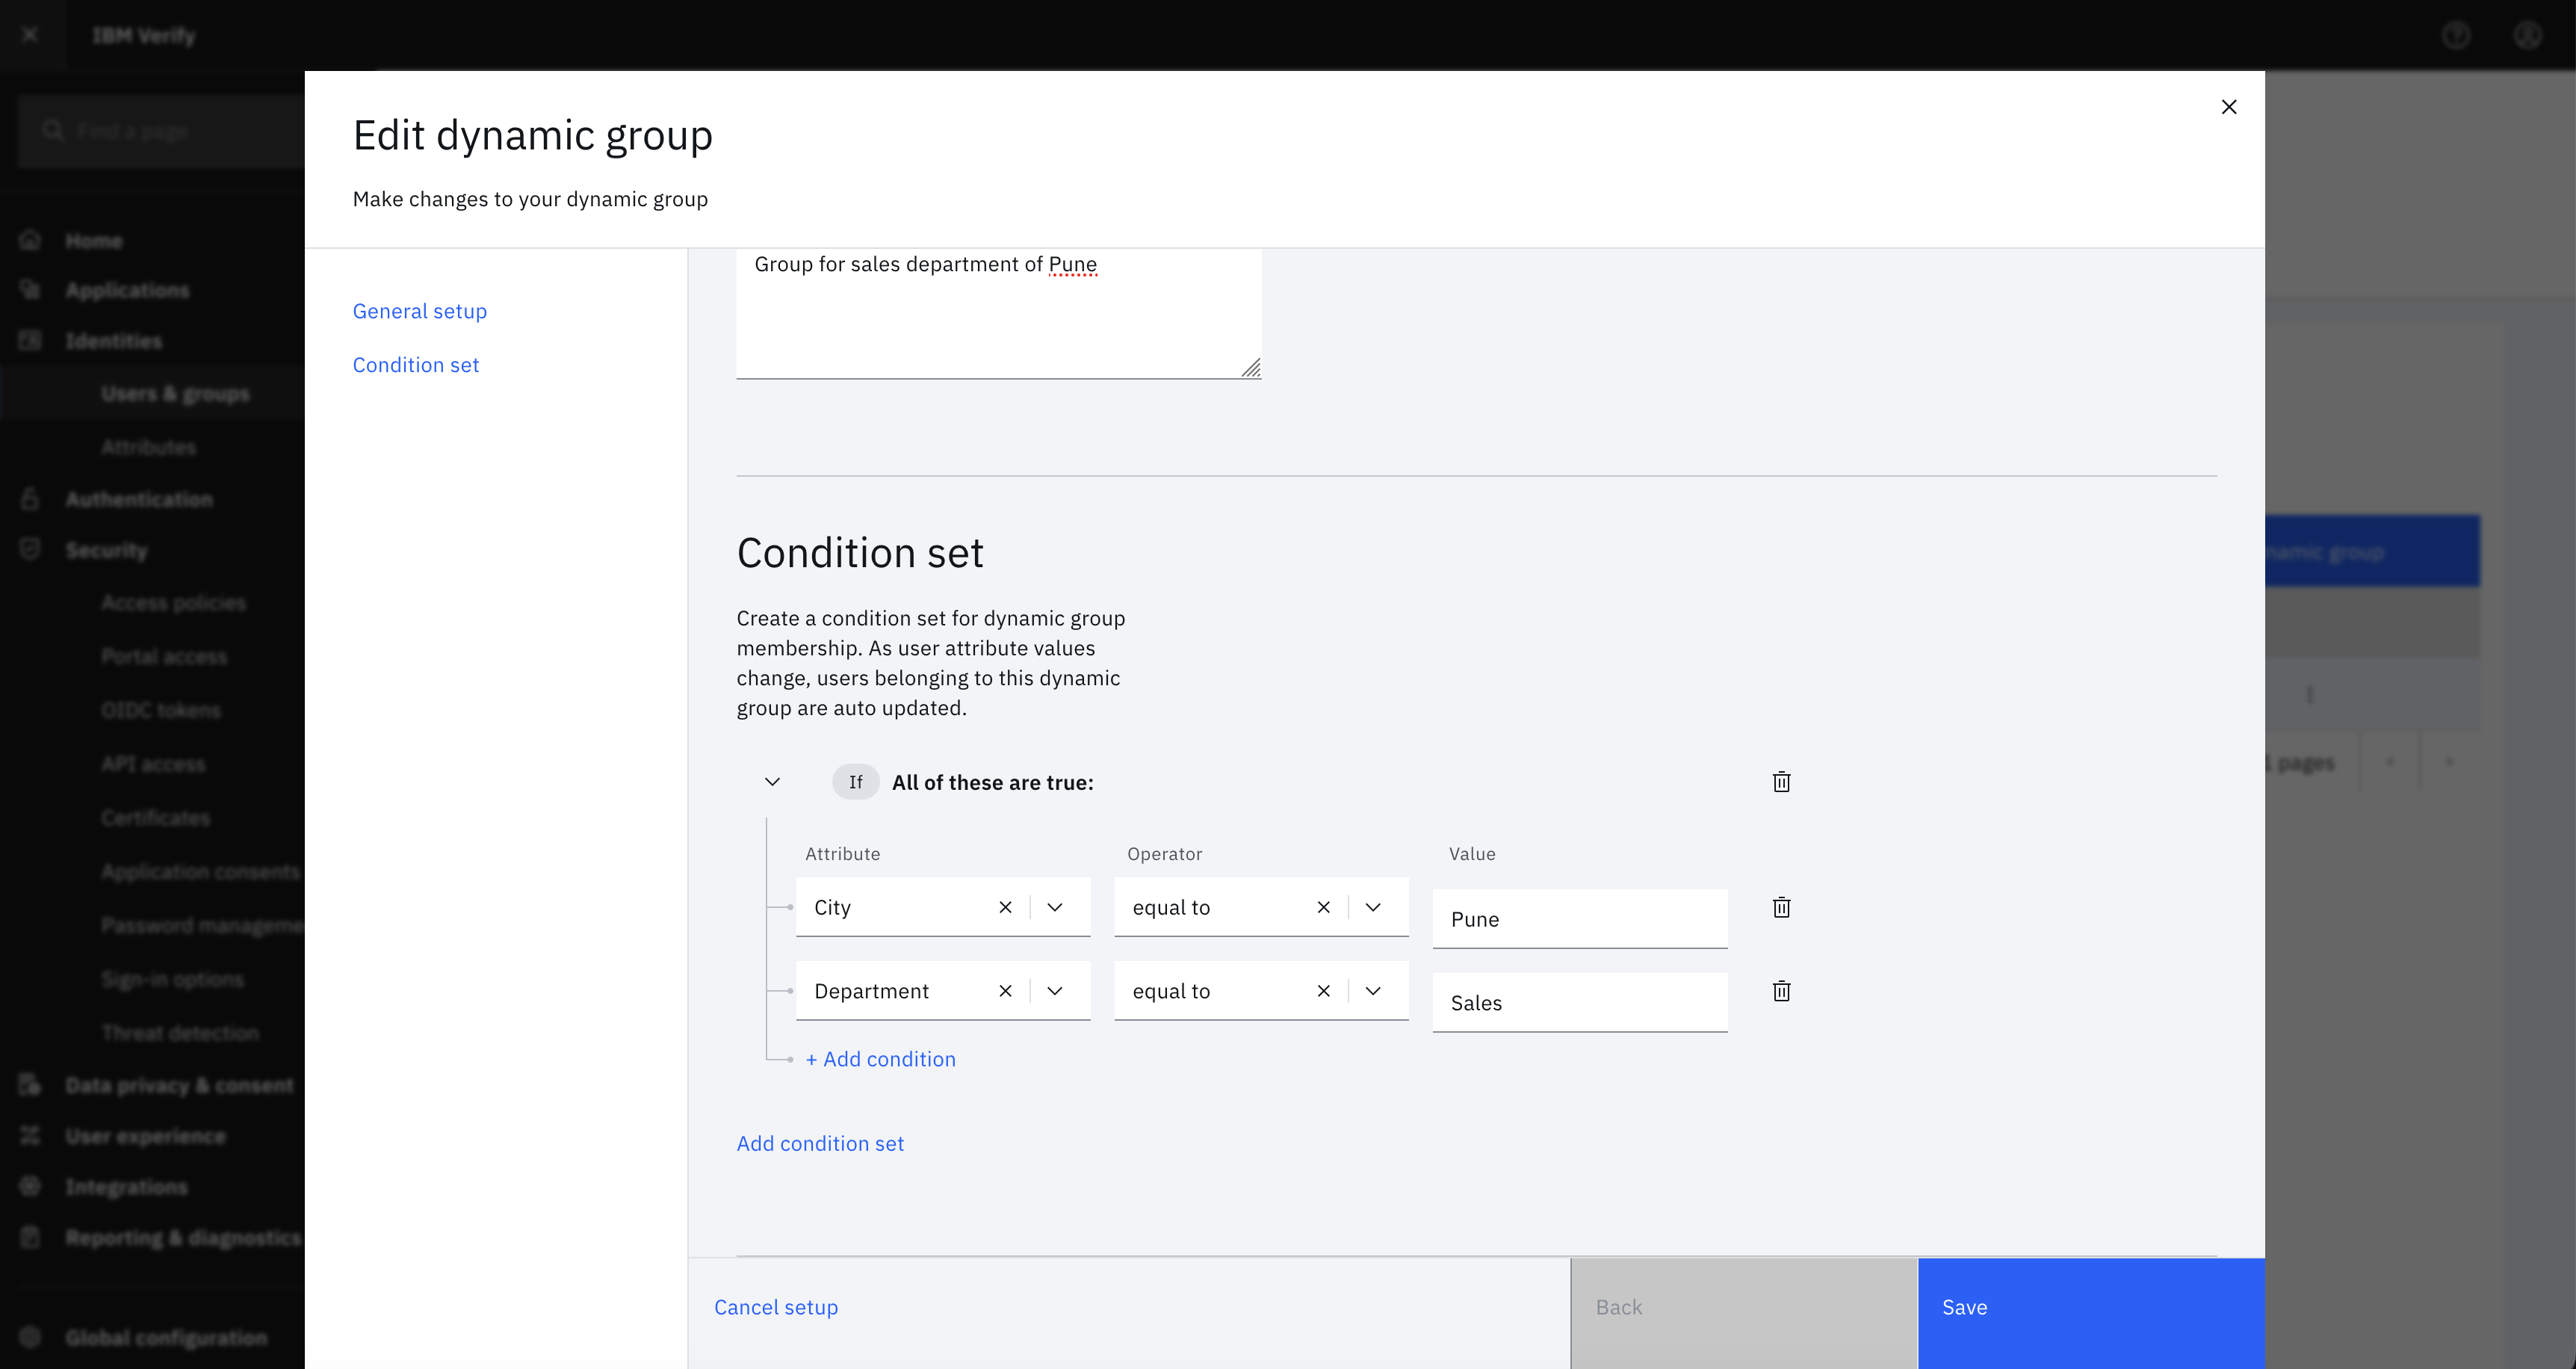Click the Integrations icon in sidebar

click(30, 1186)
